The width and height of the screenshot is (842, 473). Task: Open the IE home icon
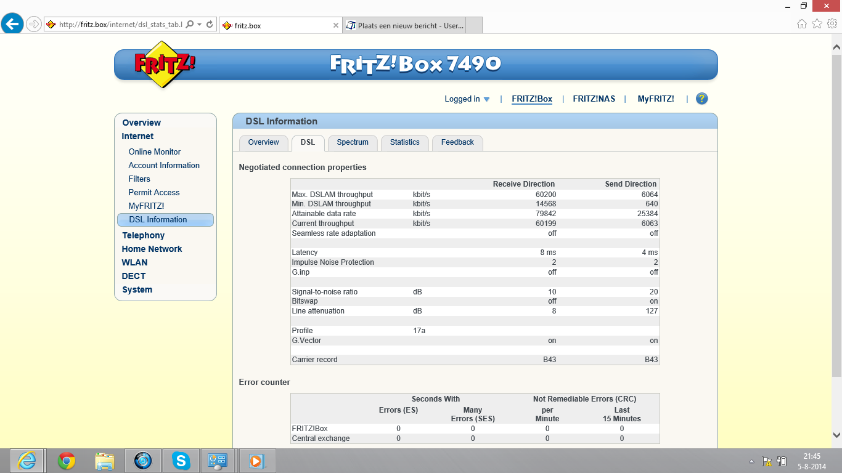pyautogui.click(x=801, y=24)
